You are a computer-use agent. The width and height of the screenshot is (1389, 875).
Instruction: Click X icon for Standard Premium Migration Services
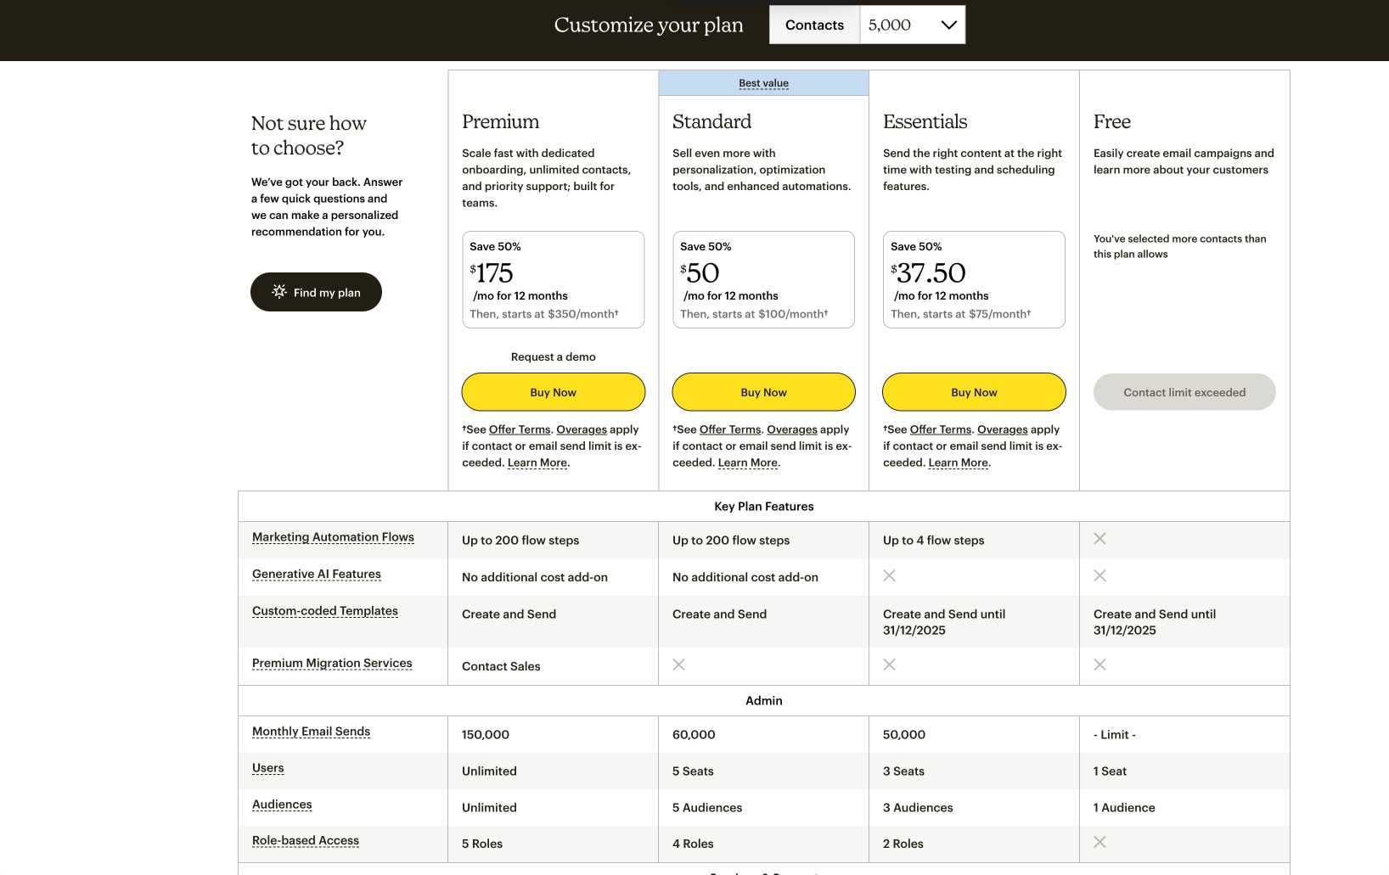(x=678, y=665)
